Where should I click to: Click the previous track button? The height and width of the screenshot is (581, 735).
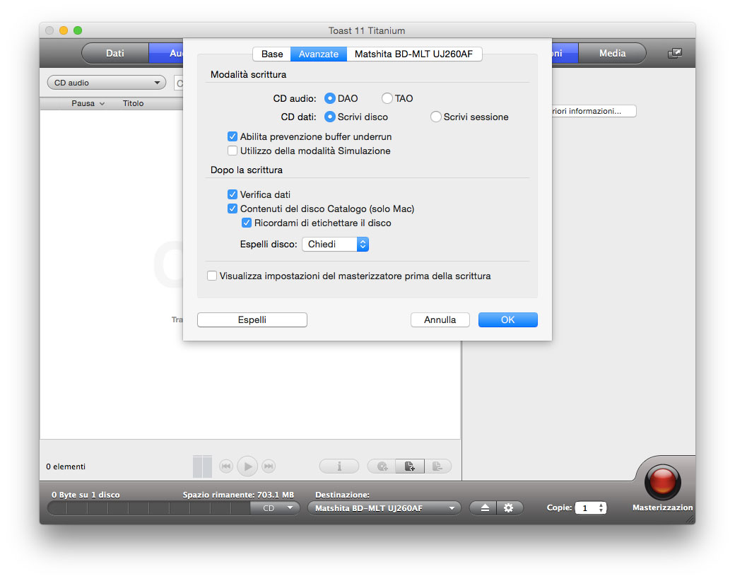226,466
